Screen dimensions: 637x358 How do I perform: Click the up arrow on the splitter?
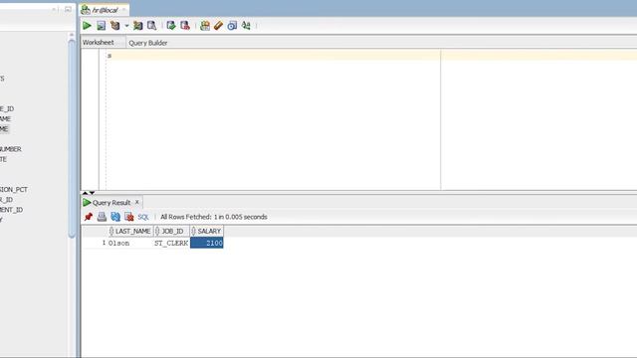[86, 193]
